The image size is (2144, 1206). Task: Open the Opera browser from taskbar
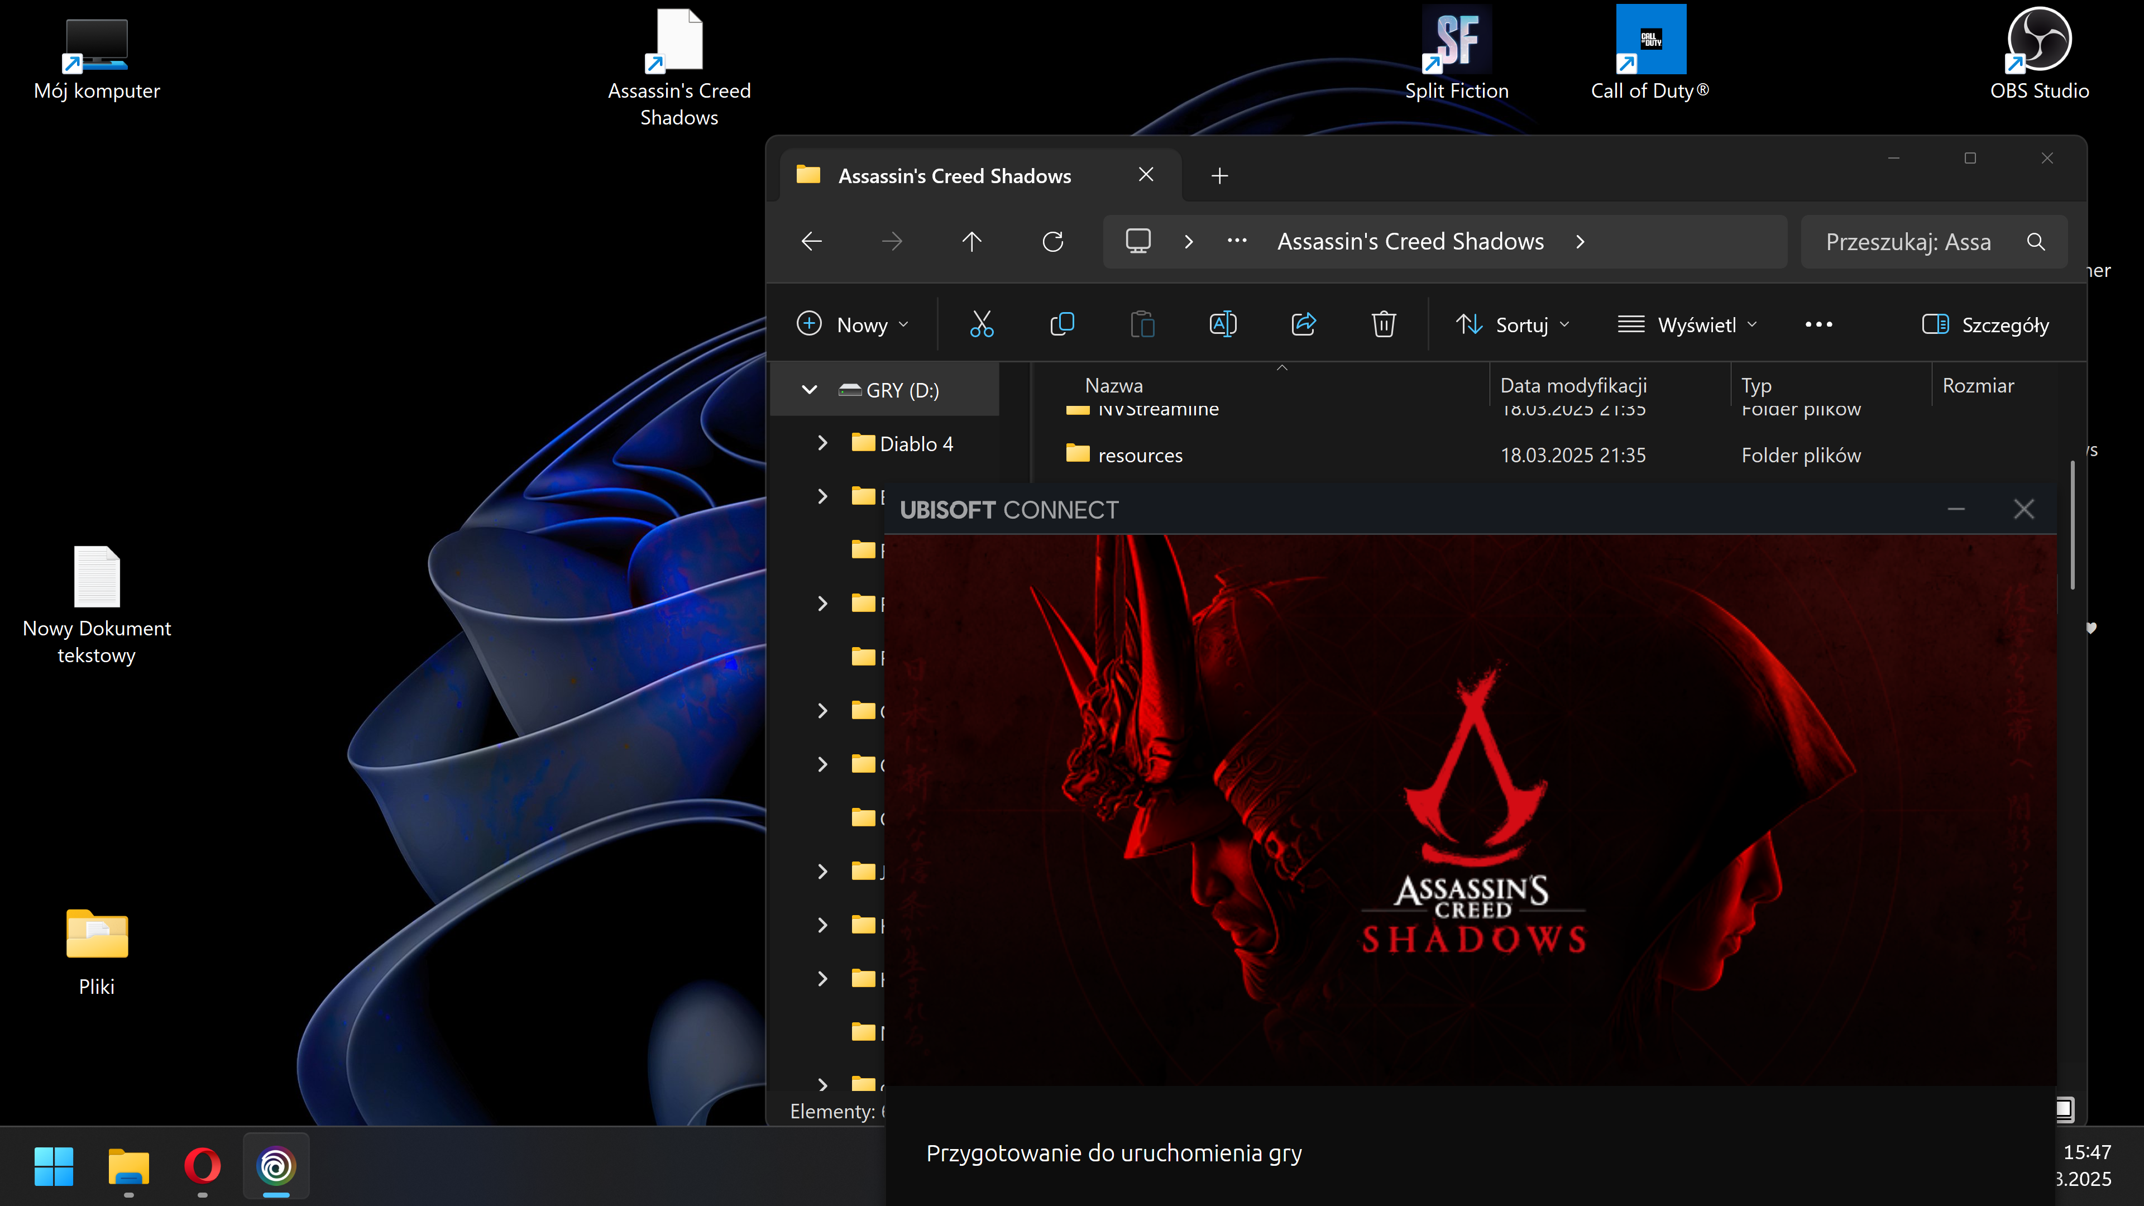202,1166
